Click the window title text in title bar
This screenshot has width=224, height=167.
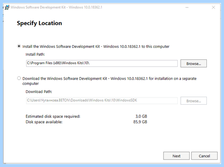[56, 7]
